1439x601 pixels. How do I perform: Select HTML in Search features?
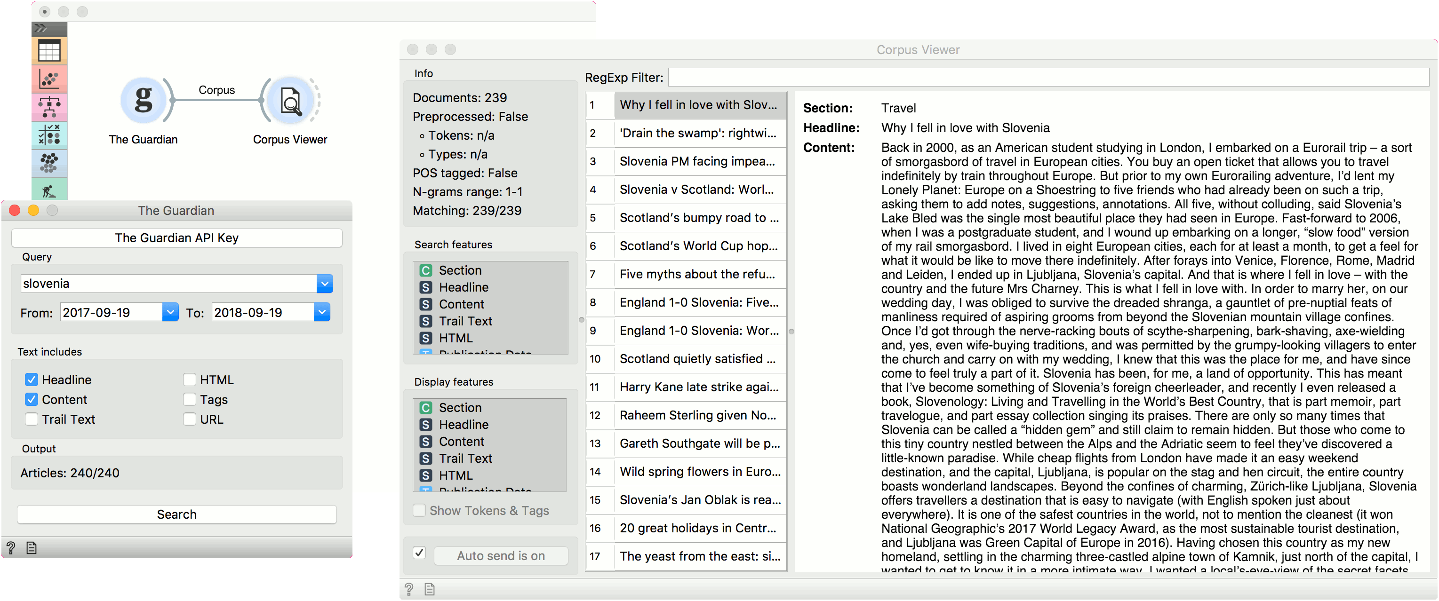(x=490, y=338)
